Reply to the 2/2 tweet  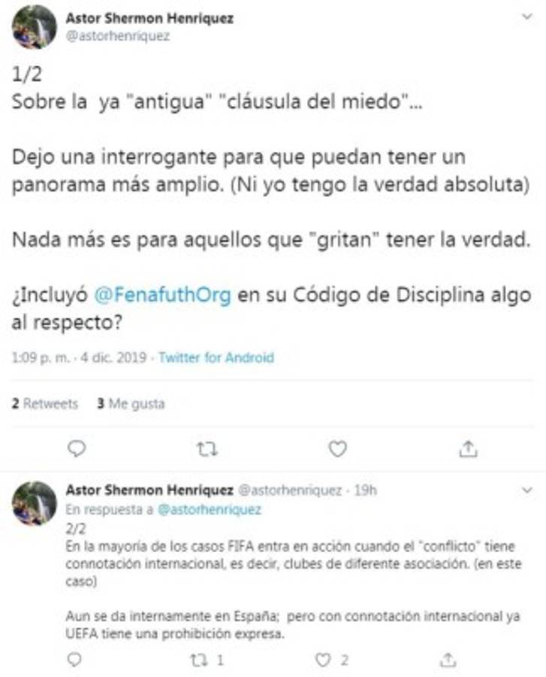(74, 660)
